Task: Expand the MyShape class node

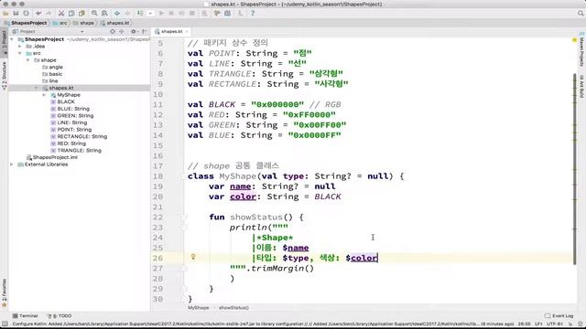Action: pos(45,95)
